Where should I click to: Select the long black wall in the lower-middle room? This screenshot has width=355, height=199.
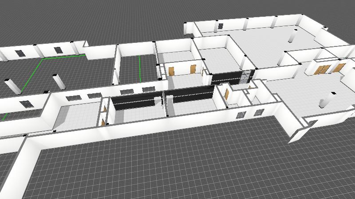[x=133, y=101]
